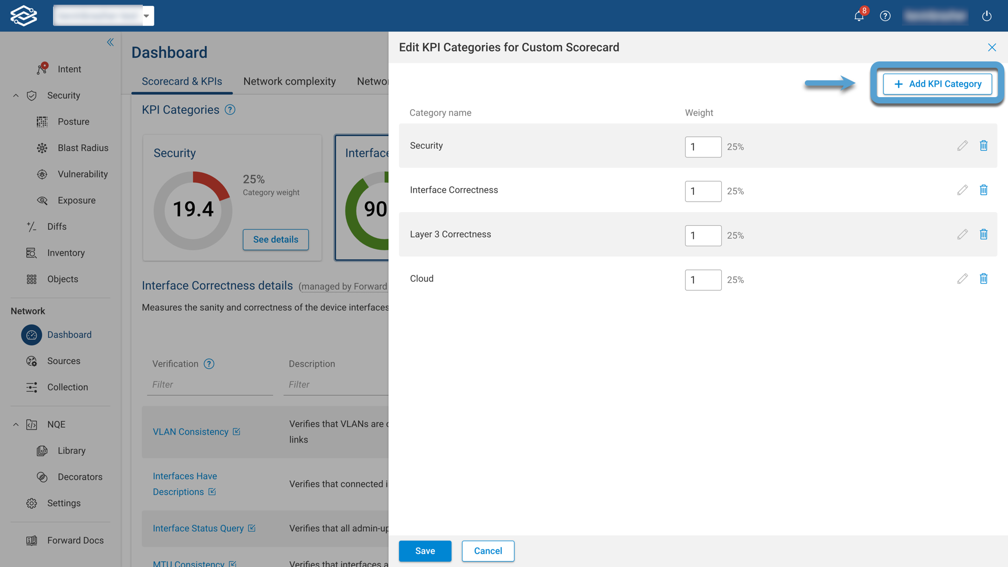
Task: Open the Exposure analysis view
Action: click(76, 200)
